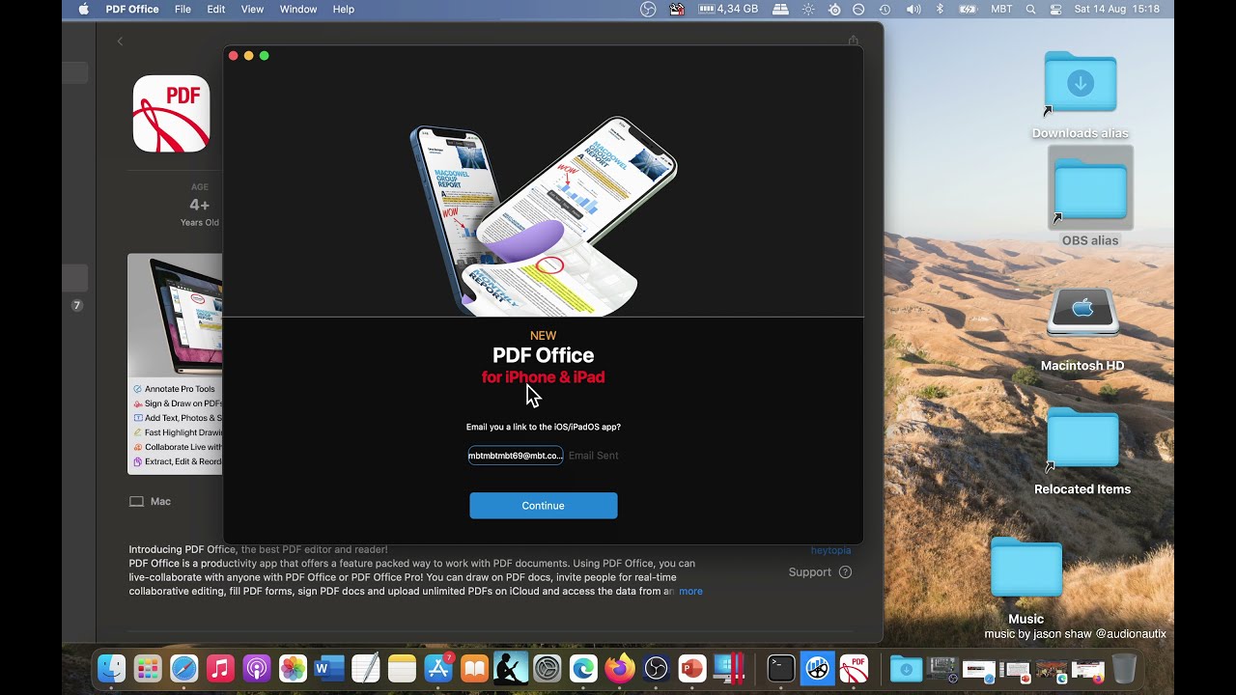Open Parallels Desktop in the Dock
1236x695 pixels.
tap(729, 668)
